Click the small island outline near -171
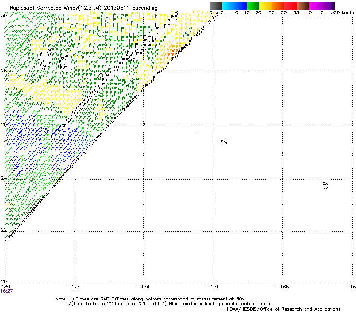The image size is (356, 312). [224, 142]
